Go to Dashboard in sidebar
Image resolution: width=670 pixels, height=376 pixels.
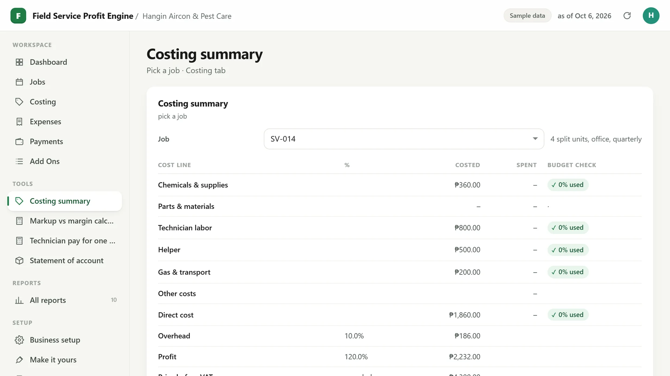(x=65, y=62)
